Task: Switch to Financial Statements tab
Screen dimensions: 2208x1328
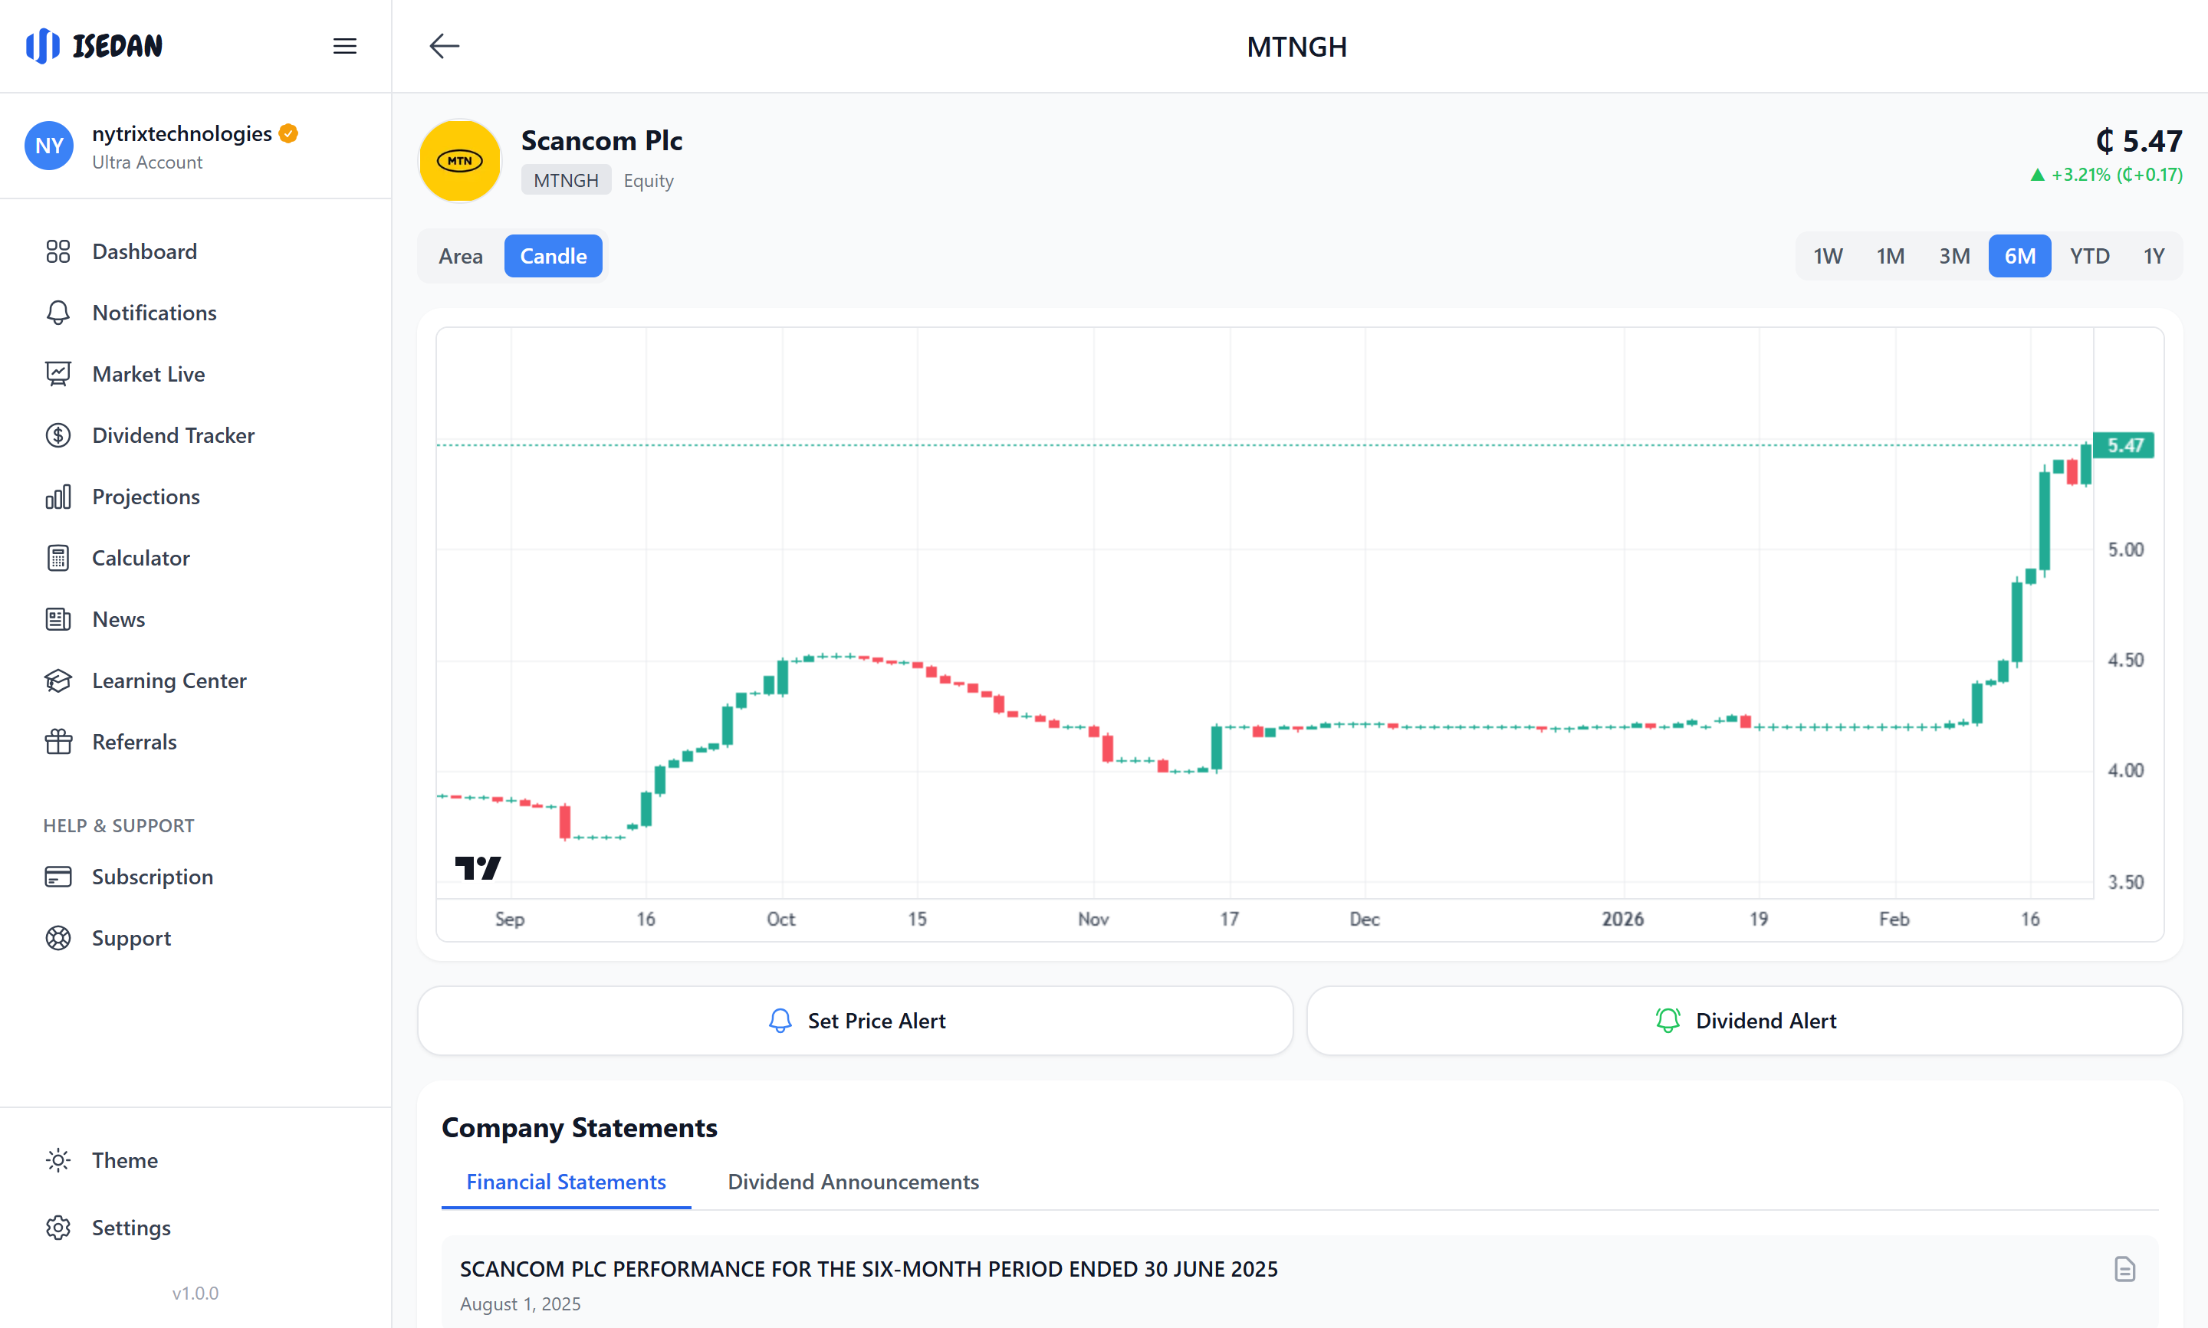Action: click(566, 1182)
